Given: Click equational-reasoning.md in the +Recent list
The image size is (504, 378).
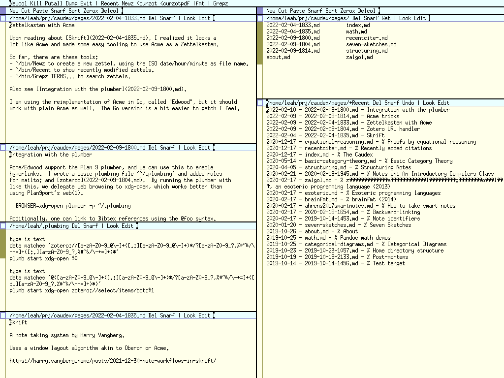Looking at the screenshot, I should [339, 142].
